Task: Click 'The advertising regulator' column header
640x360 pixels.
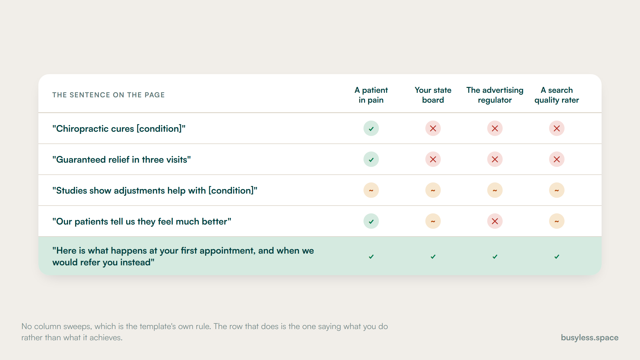Action: [495, 95]
